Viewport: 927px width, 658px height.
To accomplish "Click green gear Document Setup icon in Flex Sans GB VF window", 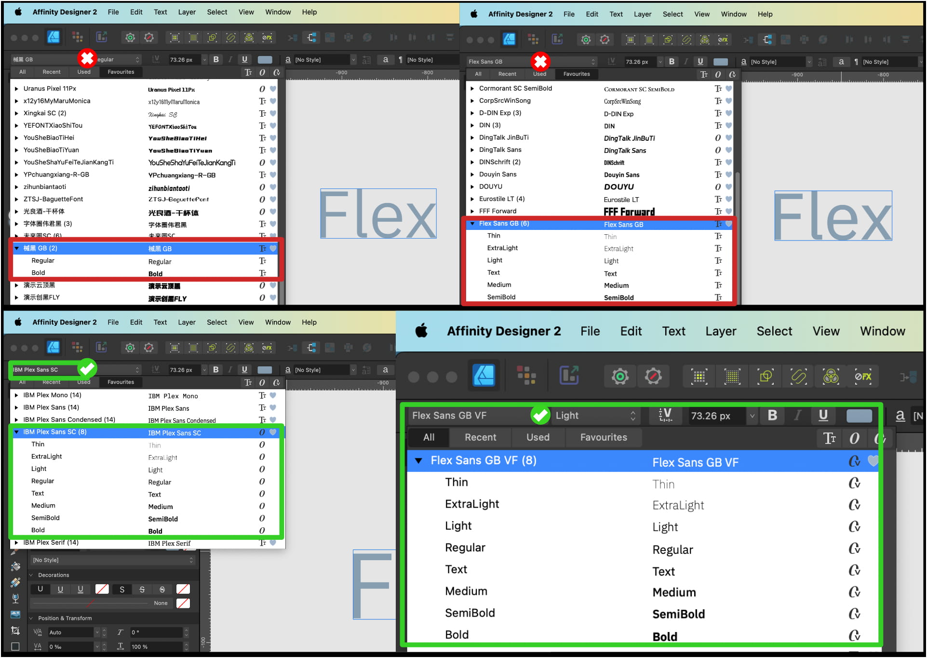I will click(x=620, y=376).
